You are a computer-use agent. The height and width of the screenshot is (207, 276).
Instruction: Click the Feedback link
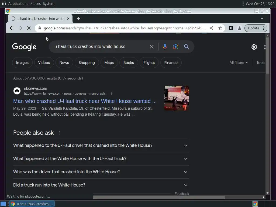pos(182,194)
